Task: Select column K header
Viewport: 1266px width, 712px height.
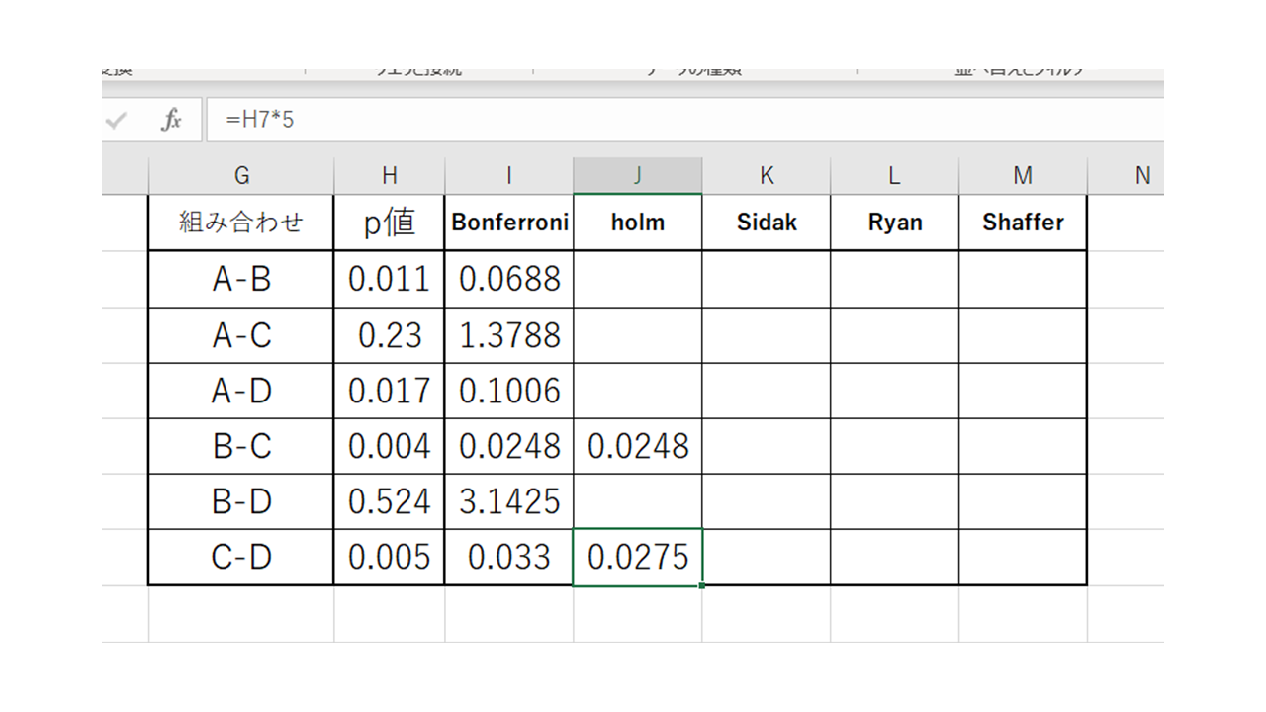Action: [x=766, y=176]
